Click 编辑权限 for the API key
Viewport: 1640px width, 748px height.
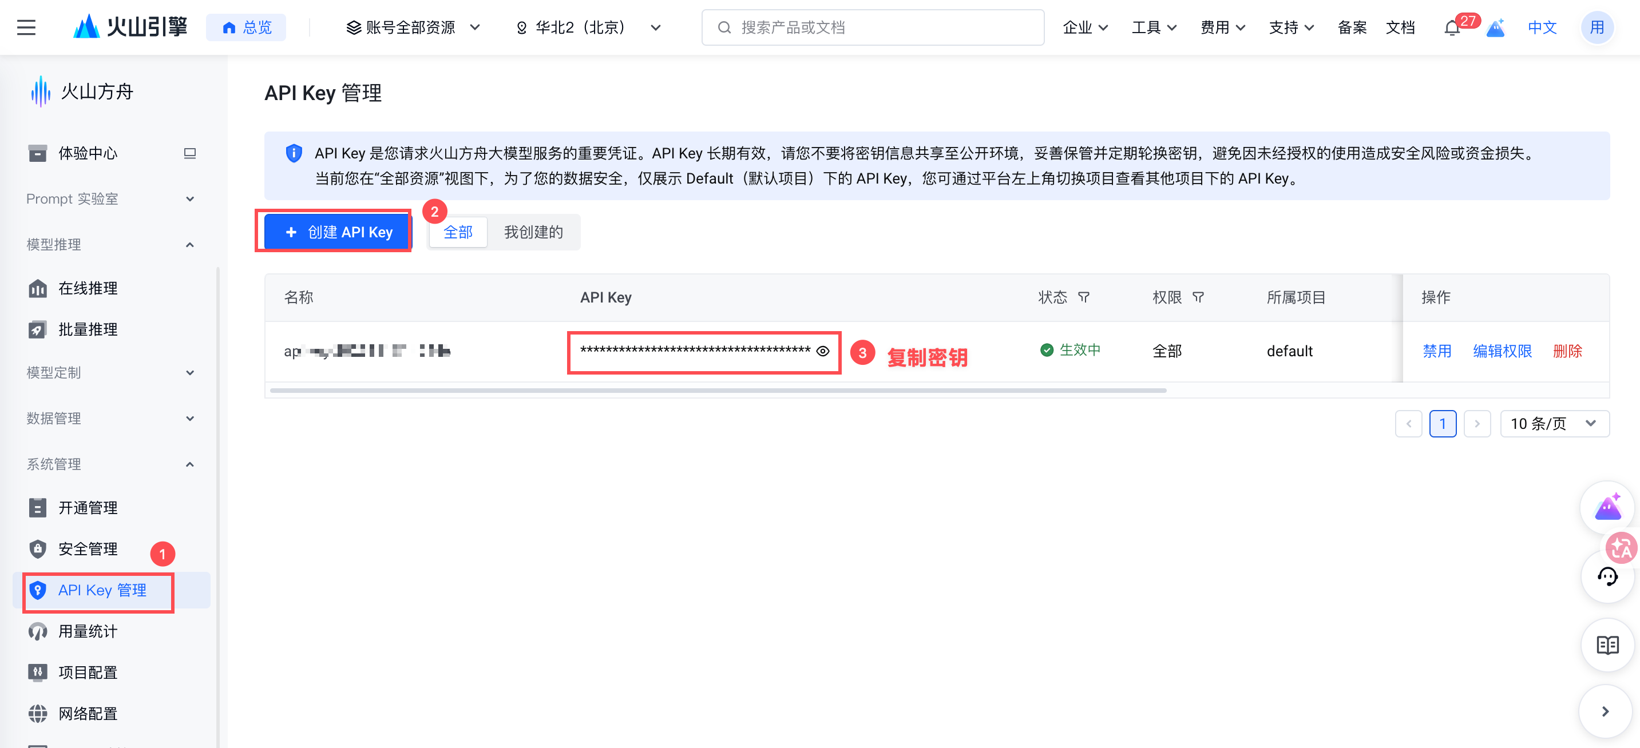(x=1503, y=351)
